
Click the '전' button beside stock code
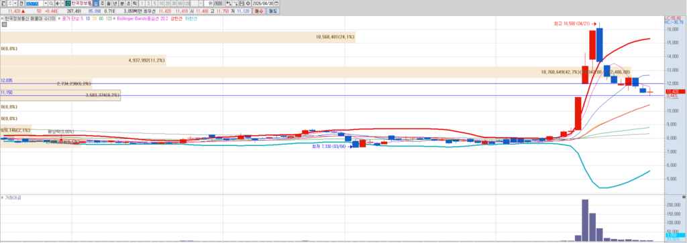21,3
